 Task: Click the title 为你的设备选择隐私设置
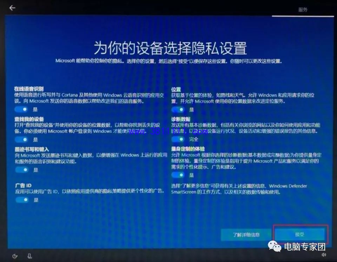click(170, 48)
